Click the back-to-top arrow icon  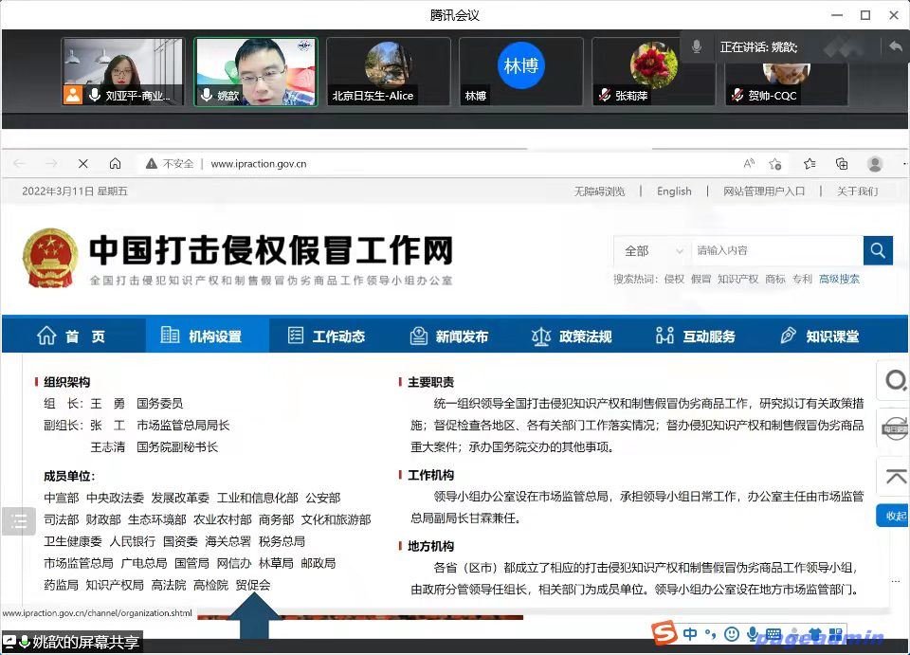click(x=895, y=476)
